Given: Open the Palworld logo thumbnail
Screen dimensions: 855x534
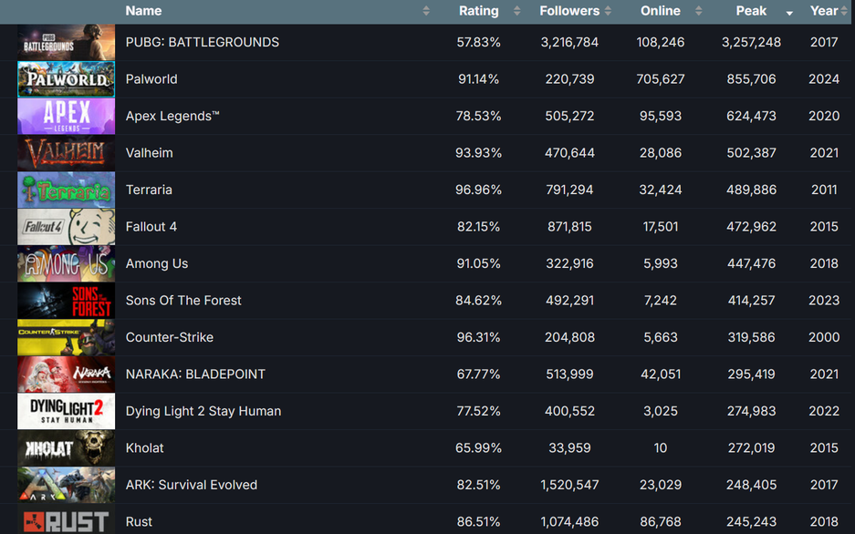Looking at the screenshot, I should point(66,79).
